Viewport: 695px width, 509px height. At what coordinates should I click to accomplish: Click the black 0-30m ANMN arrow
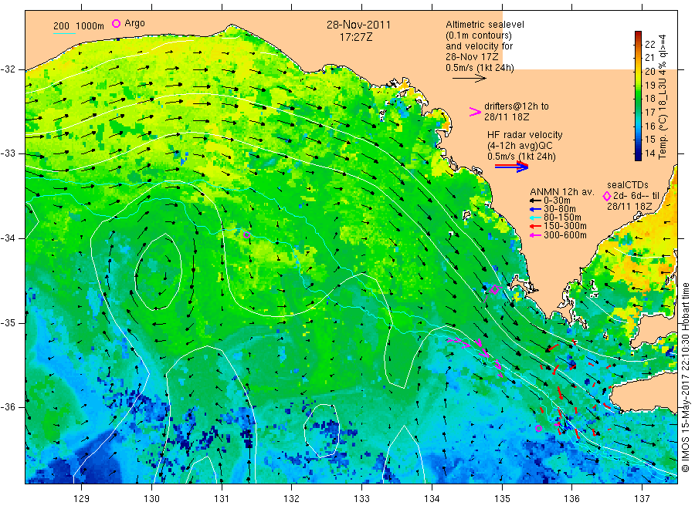pos(535,201)
